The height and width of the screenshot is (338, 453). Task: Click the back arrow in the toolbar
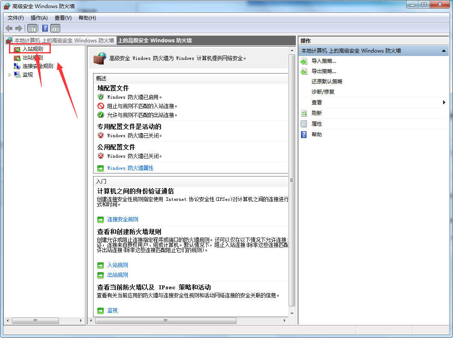[9, 28]
